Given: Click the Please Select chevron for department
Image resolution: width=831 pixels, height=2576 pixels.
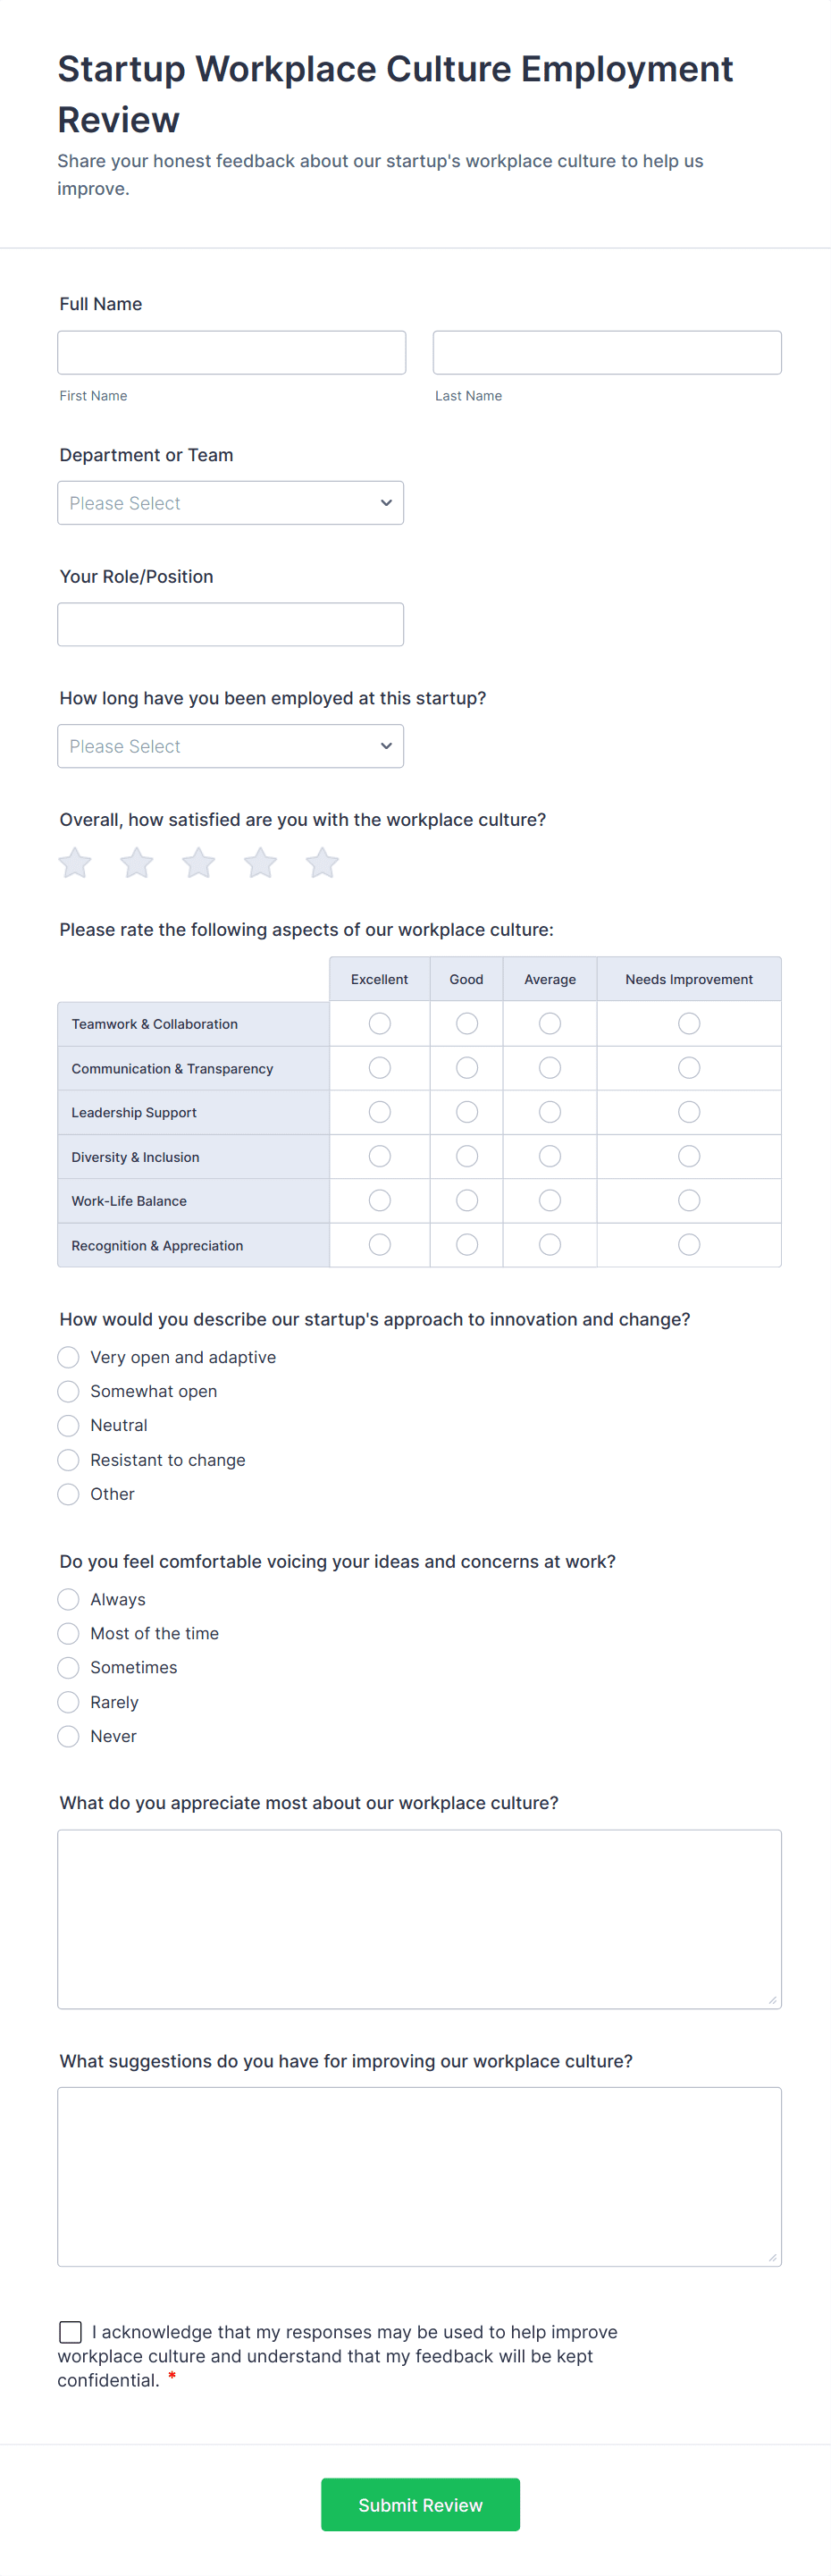Looking at the screenshot, I should coord(386,502).
